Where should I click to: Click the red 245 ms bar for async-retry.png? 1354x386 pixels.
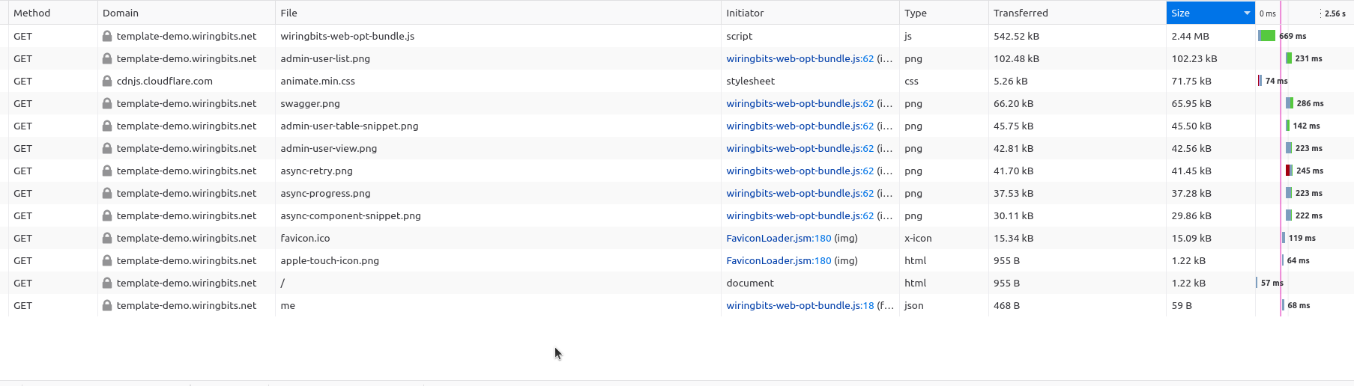pyautogui.click(x=1288, y=171)
